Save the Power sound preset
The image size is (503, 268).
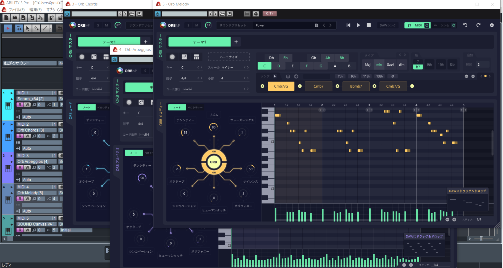316,25
